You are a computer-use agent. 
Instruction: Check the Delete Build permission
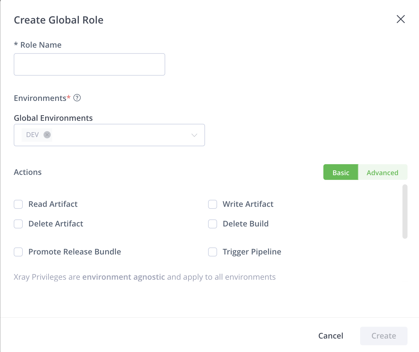pos(212,224)
